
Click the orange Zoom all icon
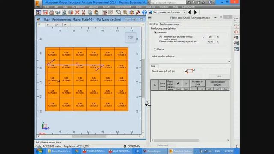coord(125,12)
